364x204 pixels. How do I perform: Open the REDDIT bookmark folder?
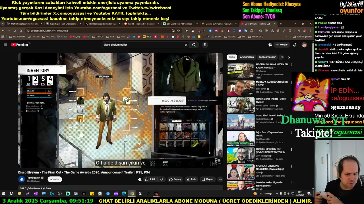(230, 37)
